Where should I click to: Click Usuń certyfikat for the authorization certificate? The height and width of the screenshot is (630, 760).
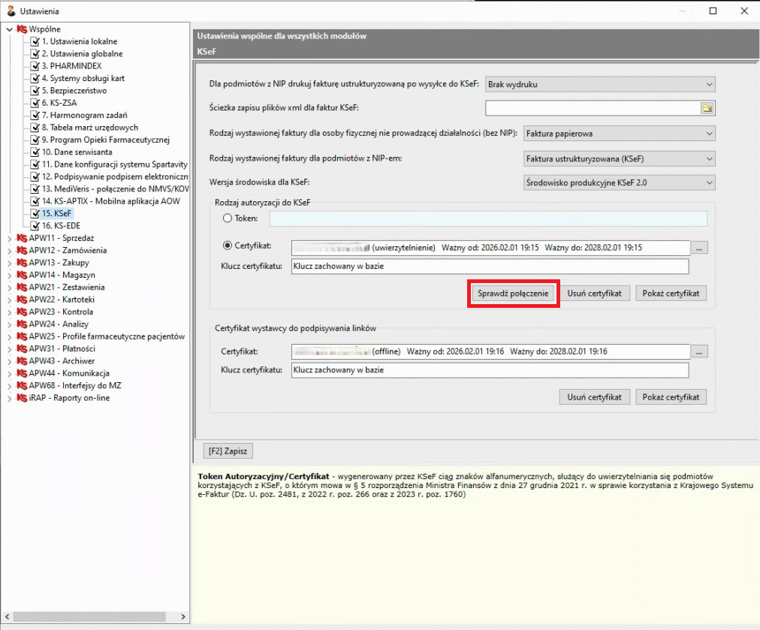pyautogui.click(x=594, y=293)
